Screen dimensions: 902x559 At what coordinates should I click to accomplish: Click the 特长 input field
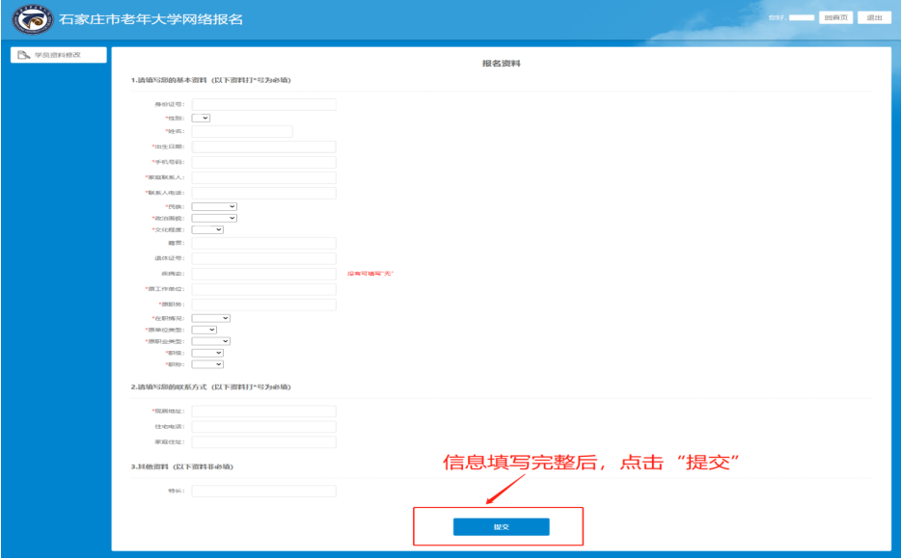[263, 492]
